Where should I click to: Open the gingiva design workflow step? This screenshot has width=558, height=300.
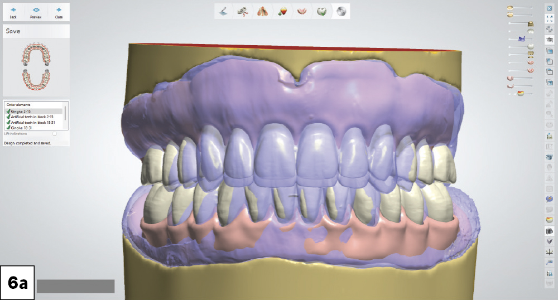[302, 11]
